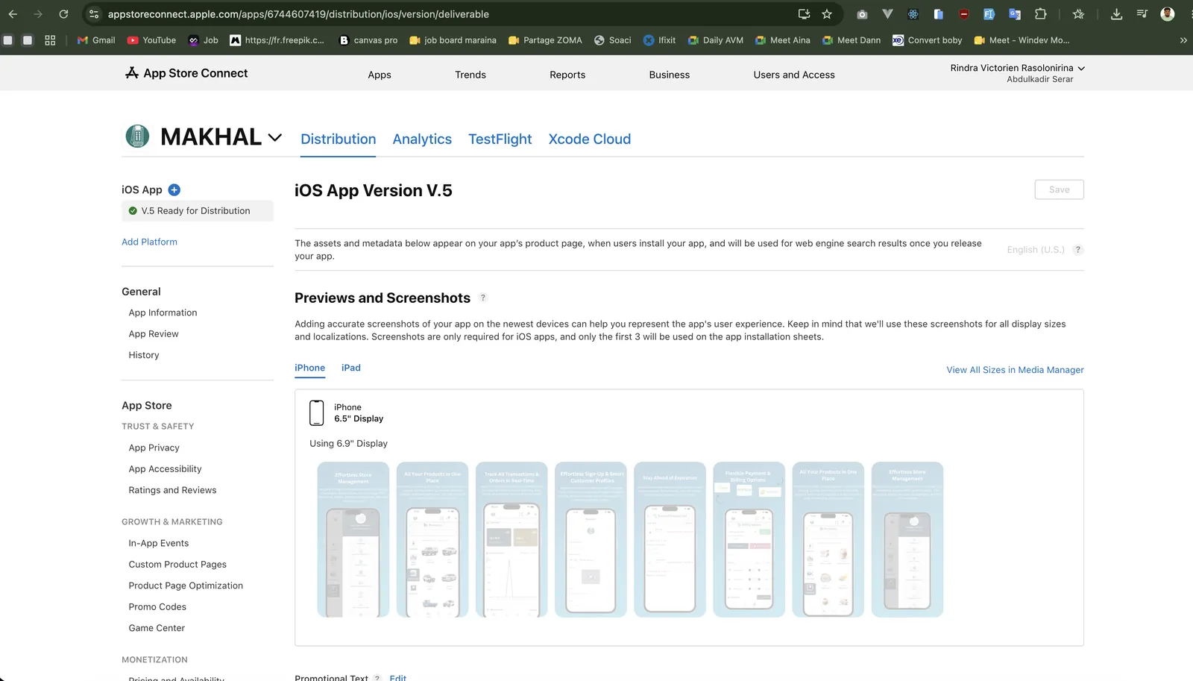The width and height of the screenshot is (1193, 681).
Task: Open the Gmail bookmark
Action: [96, 40]
